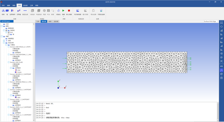224x122 pixels.
Task: Collapse Domain-BOARD_3_1_MATPOINT node
Action: [x=9, y=74]
